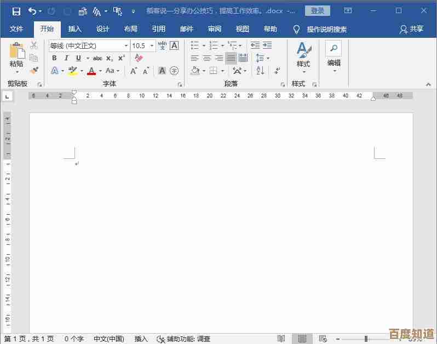This screenshot has height=344, width=437.
Task: Open the font size dropdown 10.5
Action: 152,45
